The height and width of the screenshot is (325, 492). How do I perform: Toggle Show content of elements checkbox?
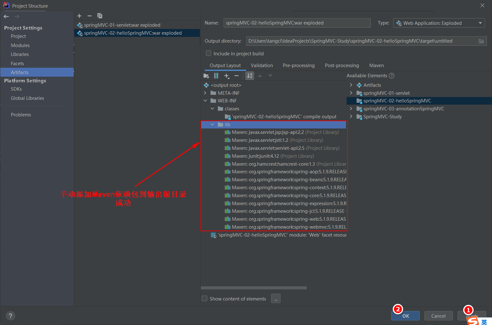click(x=205, y=299)
